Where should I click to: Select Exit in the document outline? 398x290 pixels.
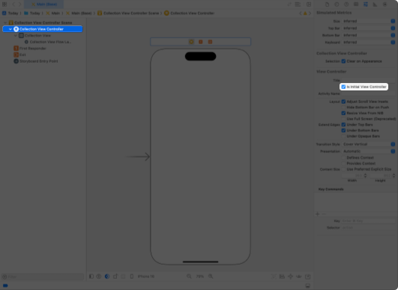[x=20, y=55]
